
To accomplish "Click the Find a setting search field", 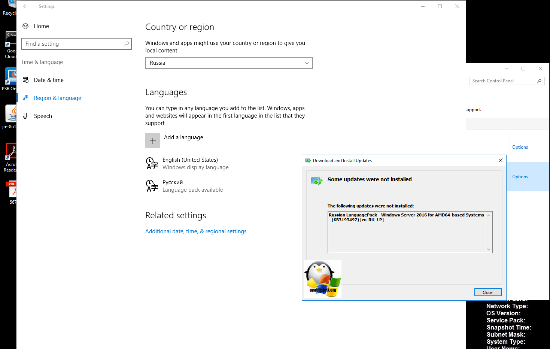I will 73,44.
